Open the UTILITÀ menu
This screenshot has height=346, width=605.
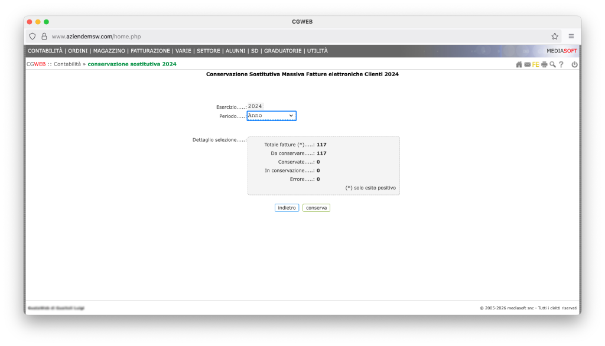(x=317, y=51)
